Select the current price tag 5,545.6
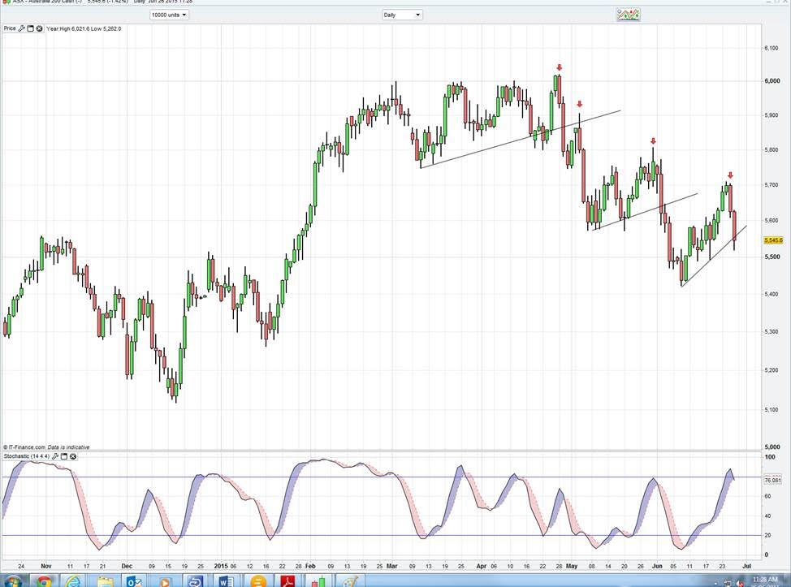 [x=773, y=240]
